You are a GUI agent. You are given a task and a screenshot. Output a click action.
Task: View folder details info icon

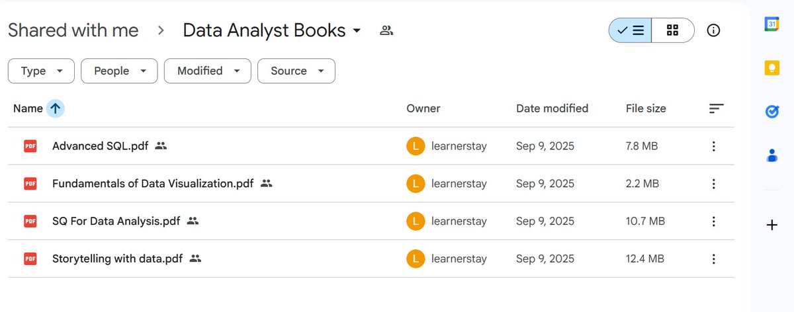[x=713, y=30]
